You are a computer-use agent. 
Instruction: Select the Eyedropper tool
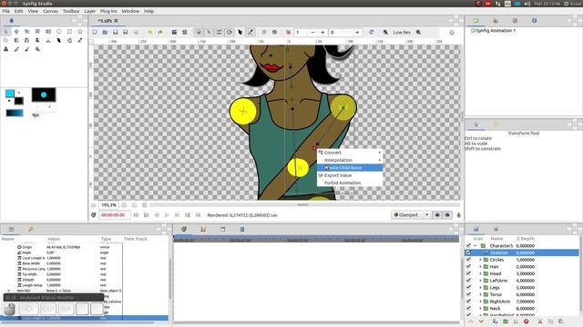(x=80, y=40)
